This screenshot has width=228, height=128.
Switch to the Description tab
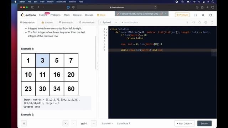click(27, 22)
